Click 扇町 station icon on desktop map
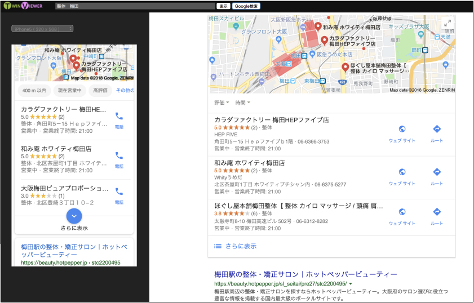Screen dimensions: 474x303 tap(425, 50)
